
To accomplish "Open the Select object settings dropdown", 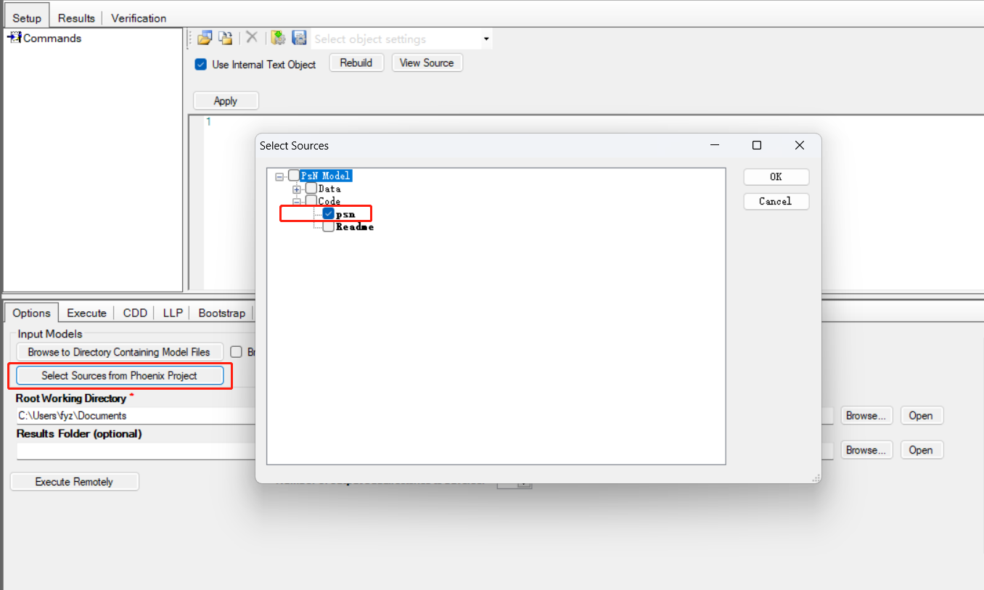I will click(x=485, y=39).
